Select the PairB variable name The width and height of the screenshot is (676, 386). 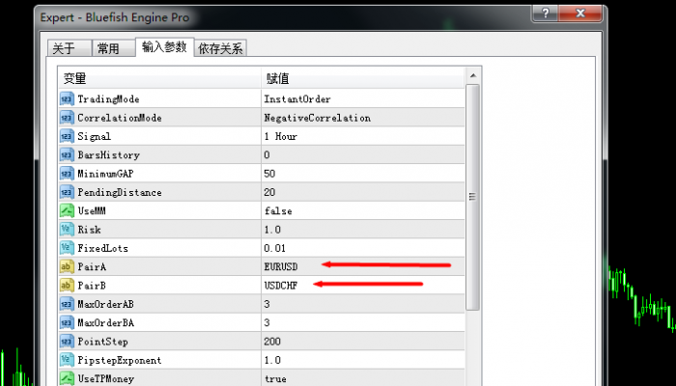coord(92,286)
